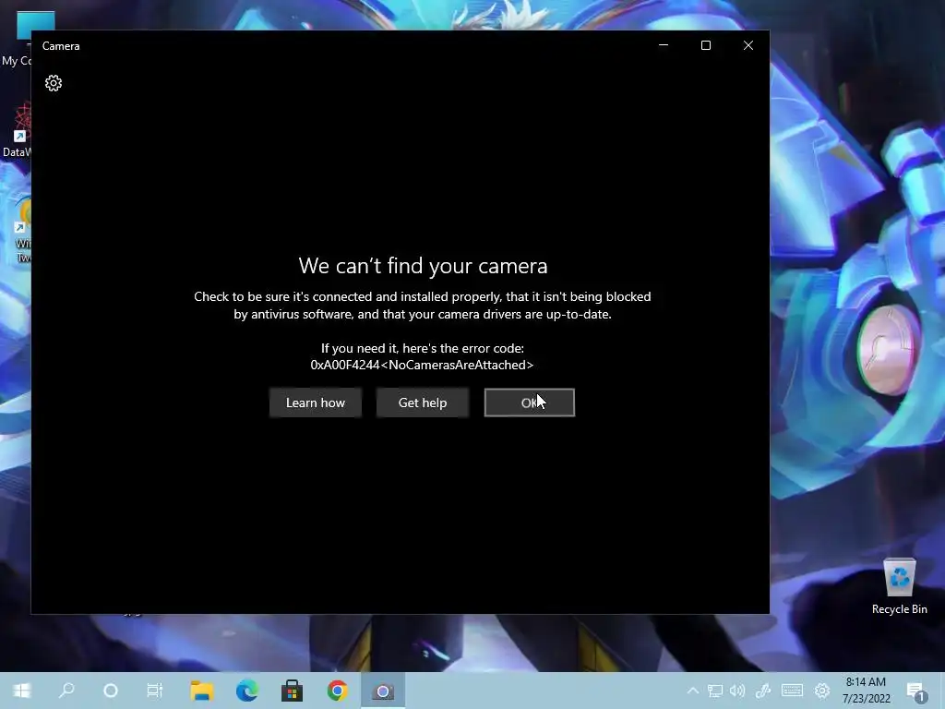Screen dimensions: 945x709
Task: Open Task View in taskbar
Action: pyautogui.click(x=155, y=691)
